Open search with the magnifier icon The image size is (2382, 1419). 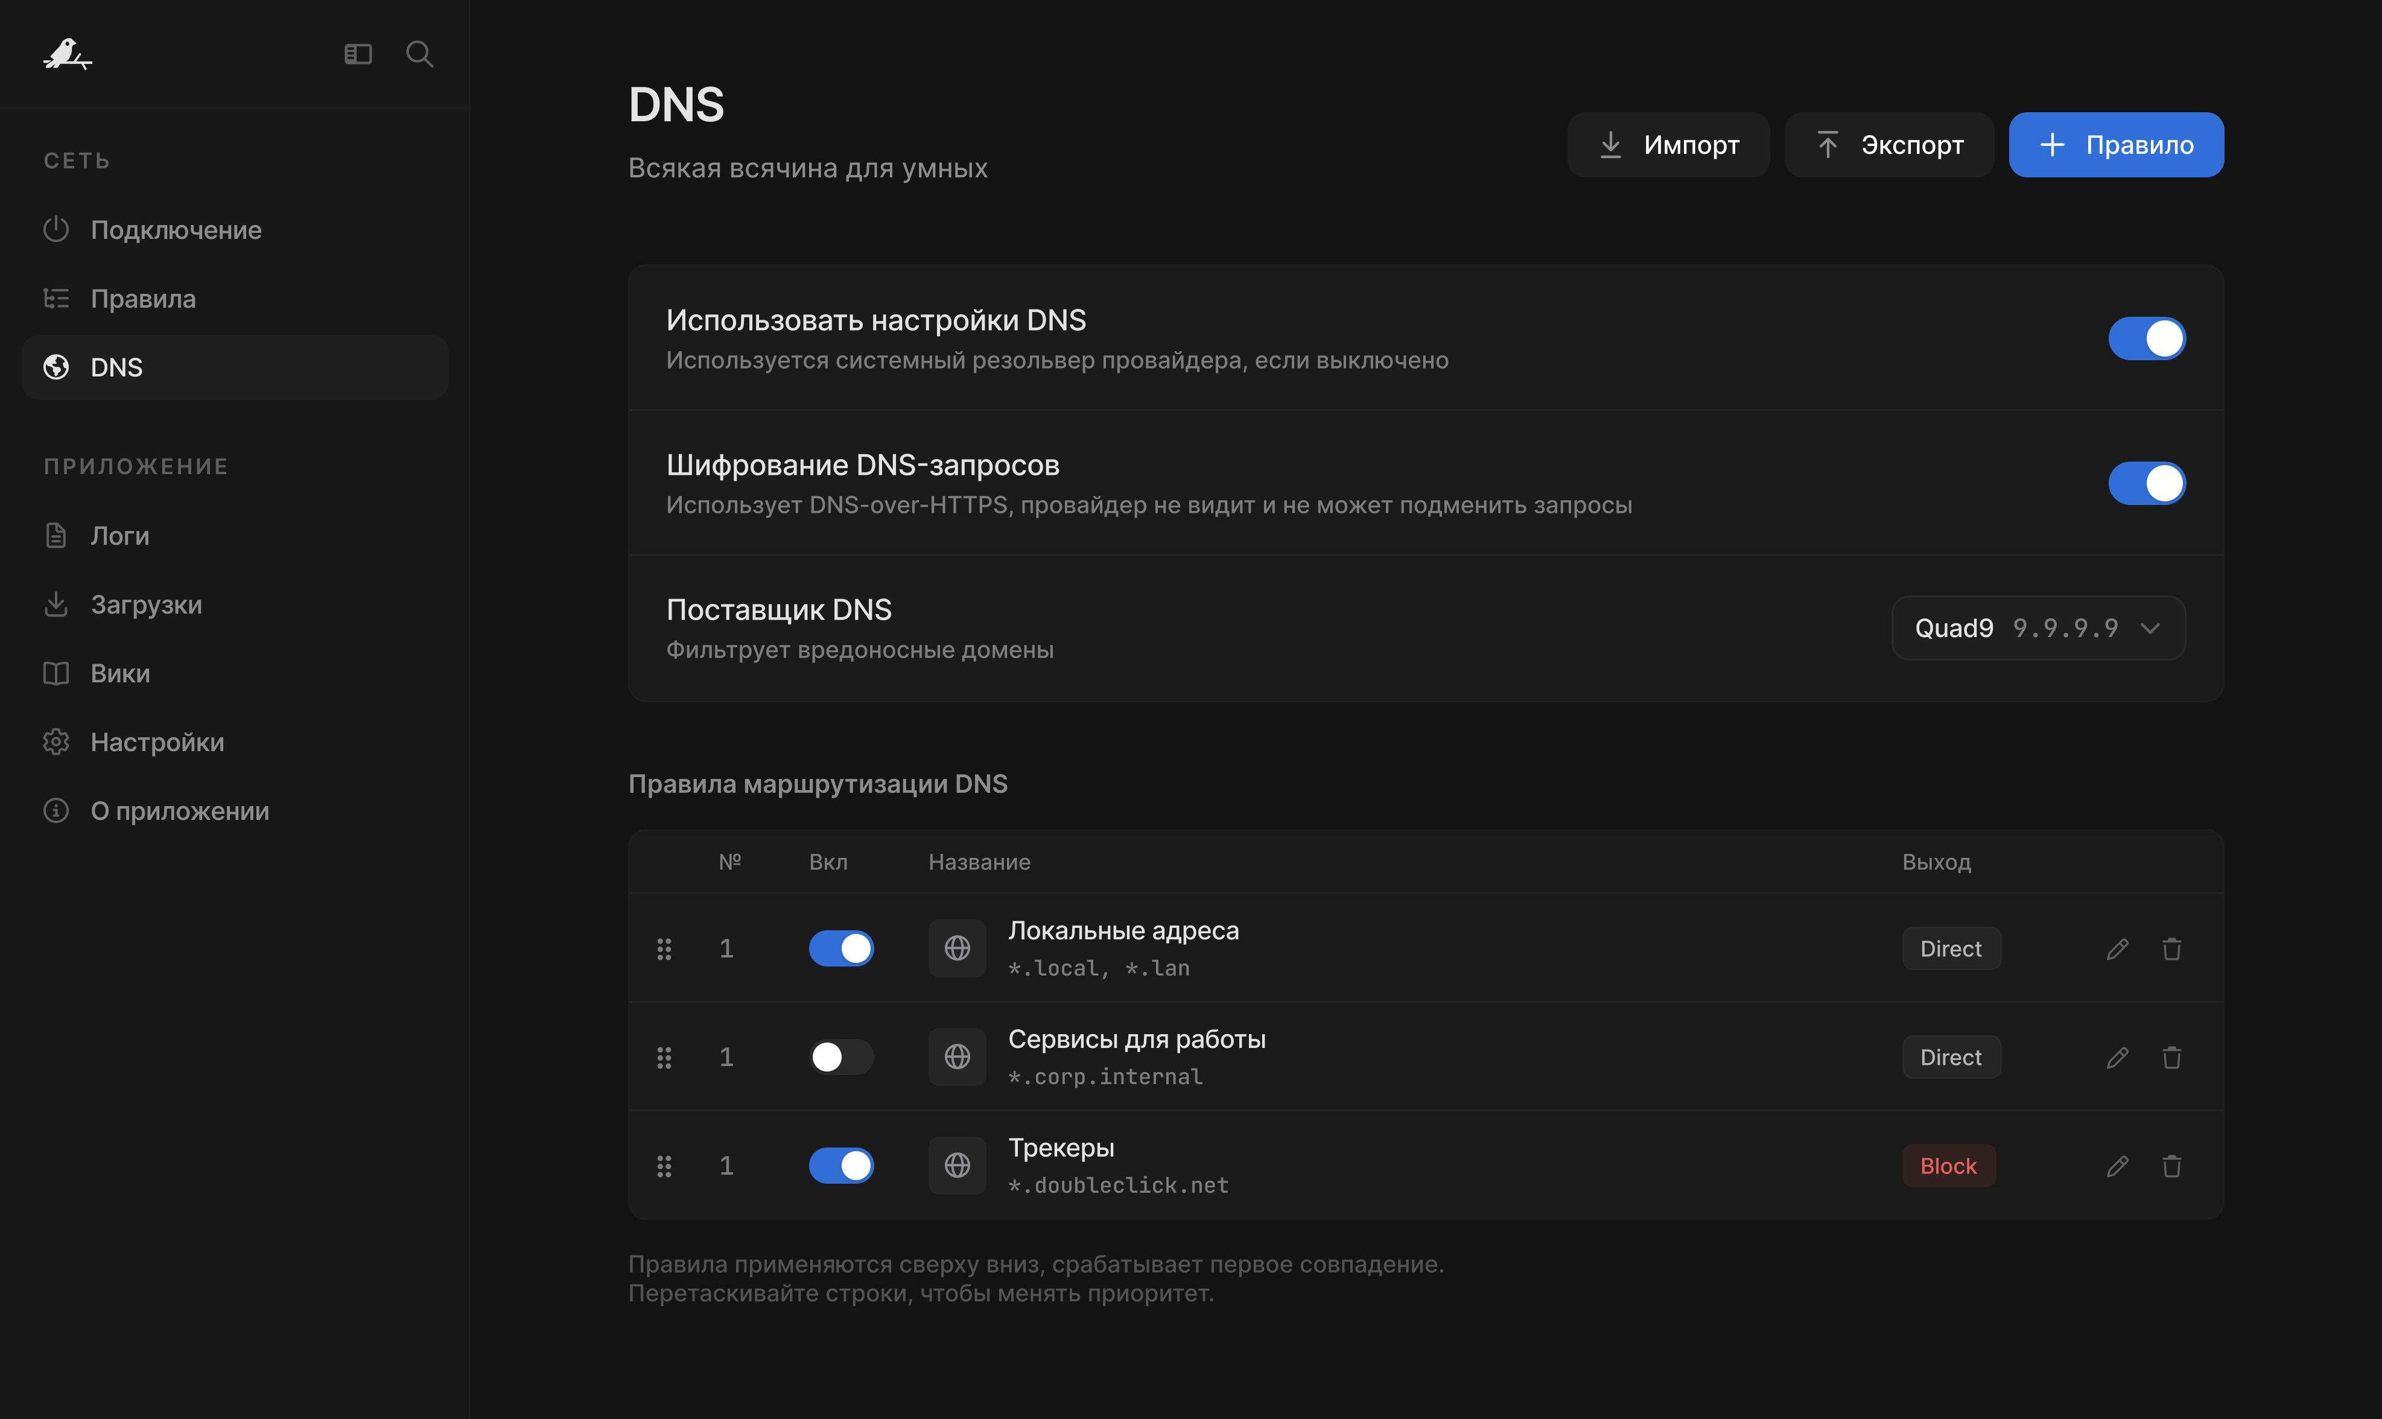[x=420, y=54]
